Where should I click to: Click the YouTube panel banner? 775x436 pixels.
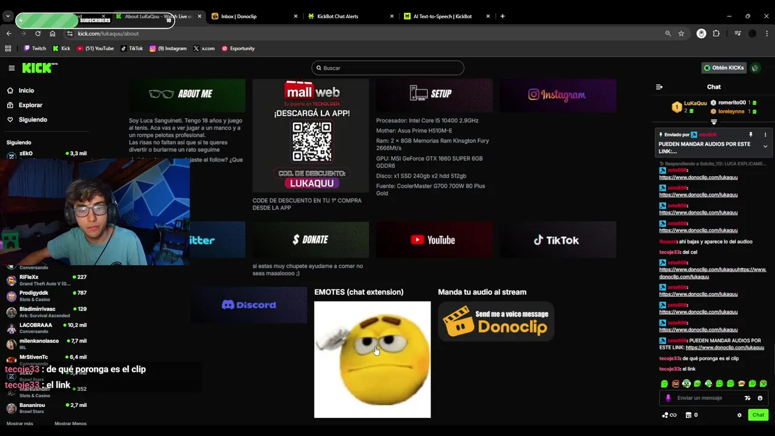click(434, 240)
